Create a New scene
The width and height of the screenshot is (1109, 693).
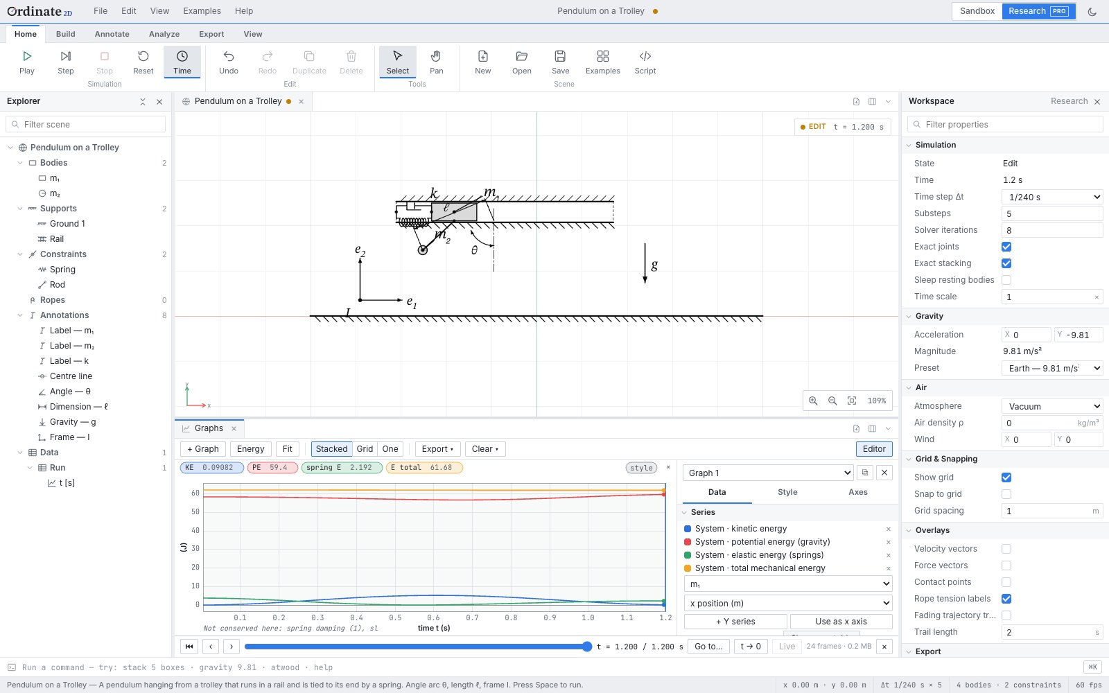(483, 62)
